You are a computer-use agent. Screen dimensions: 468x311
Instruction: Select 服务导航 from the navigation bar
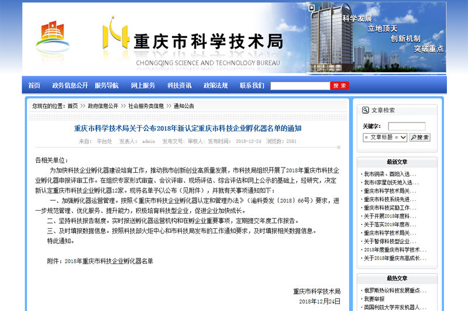(x=106, y=86)
